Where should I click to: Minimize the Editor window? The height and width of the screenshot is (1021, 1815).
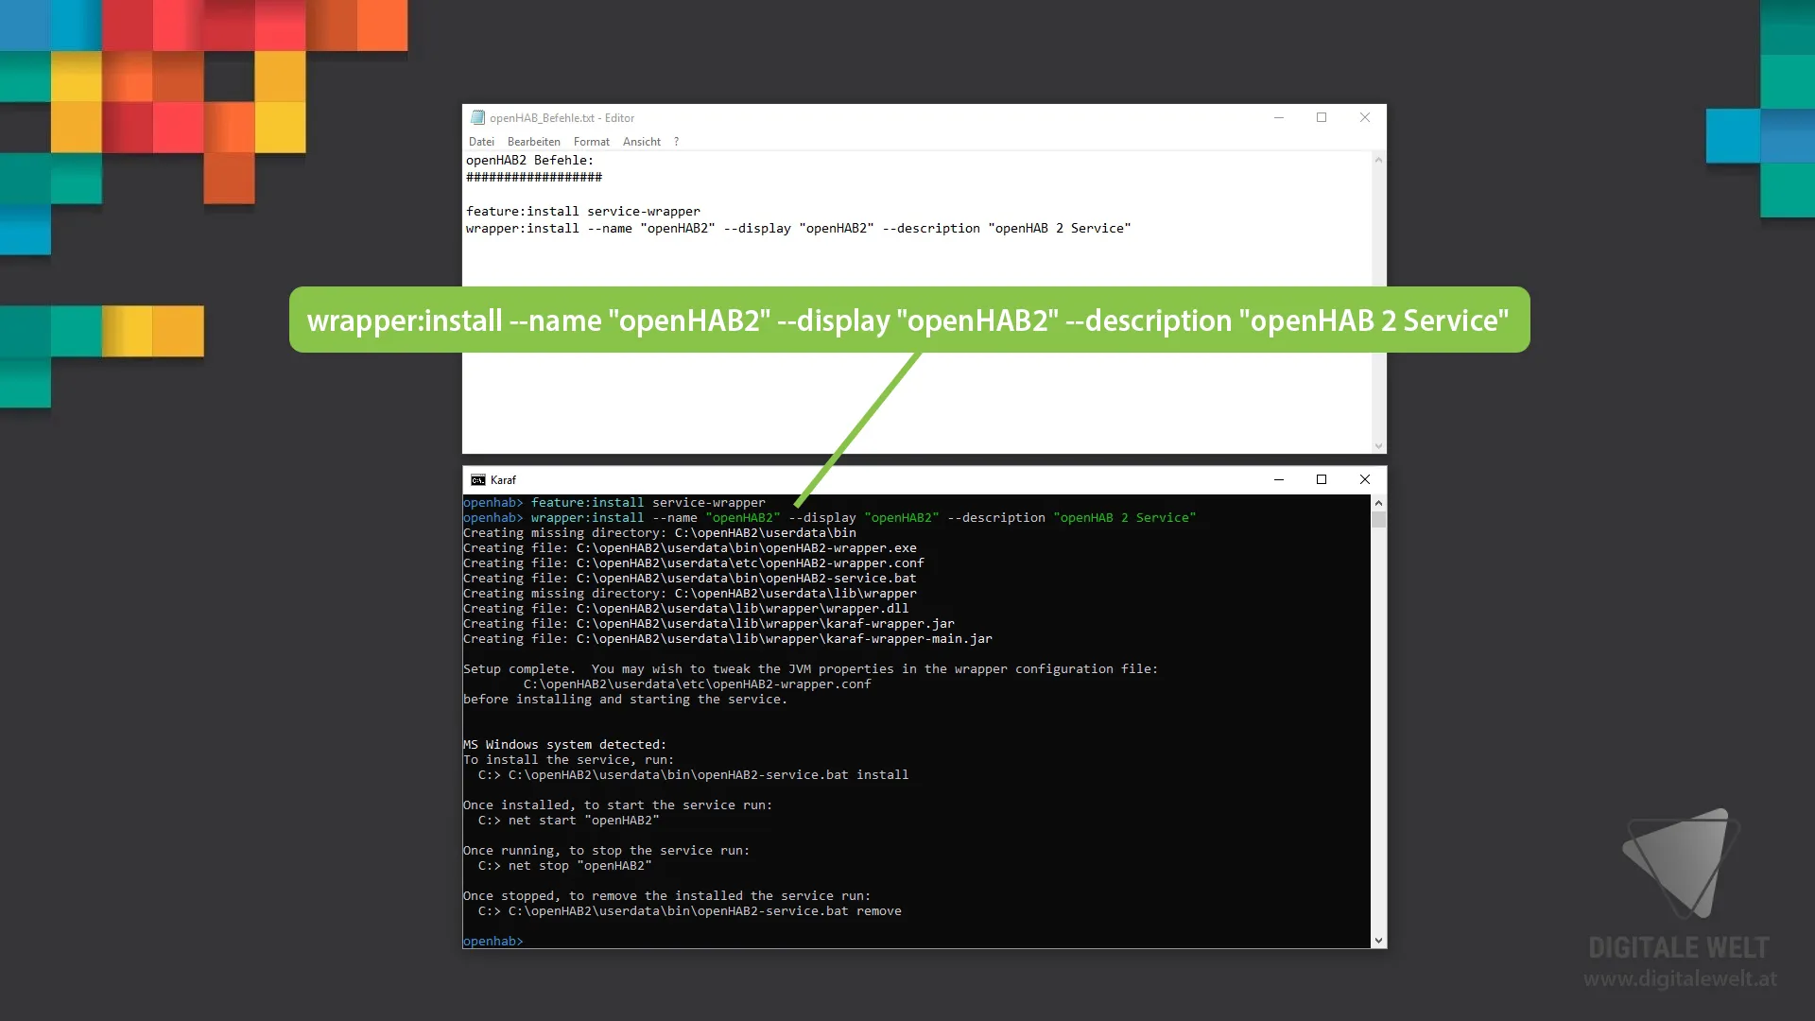(x=1279, y=118)
